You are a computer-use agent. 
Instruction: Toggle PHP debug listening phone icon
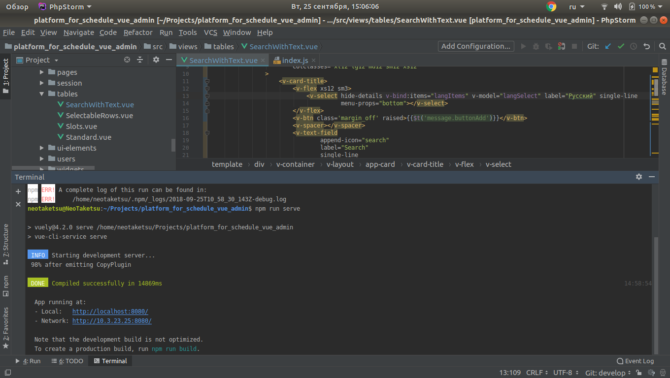pyautogui.click(x=561, y=46)
